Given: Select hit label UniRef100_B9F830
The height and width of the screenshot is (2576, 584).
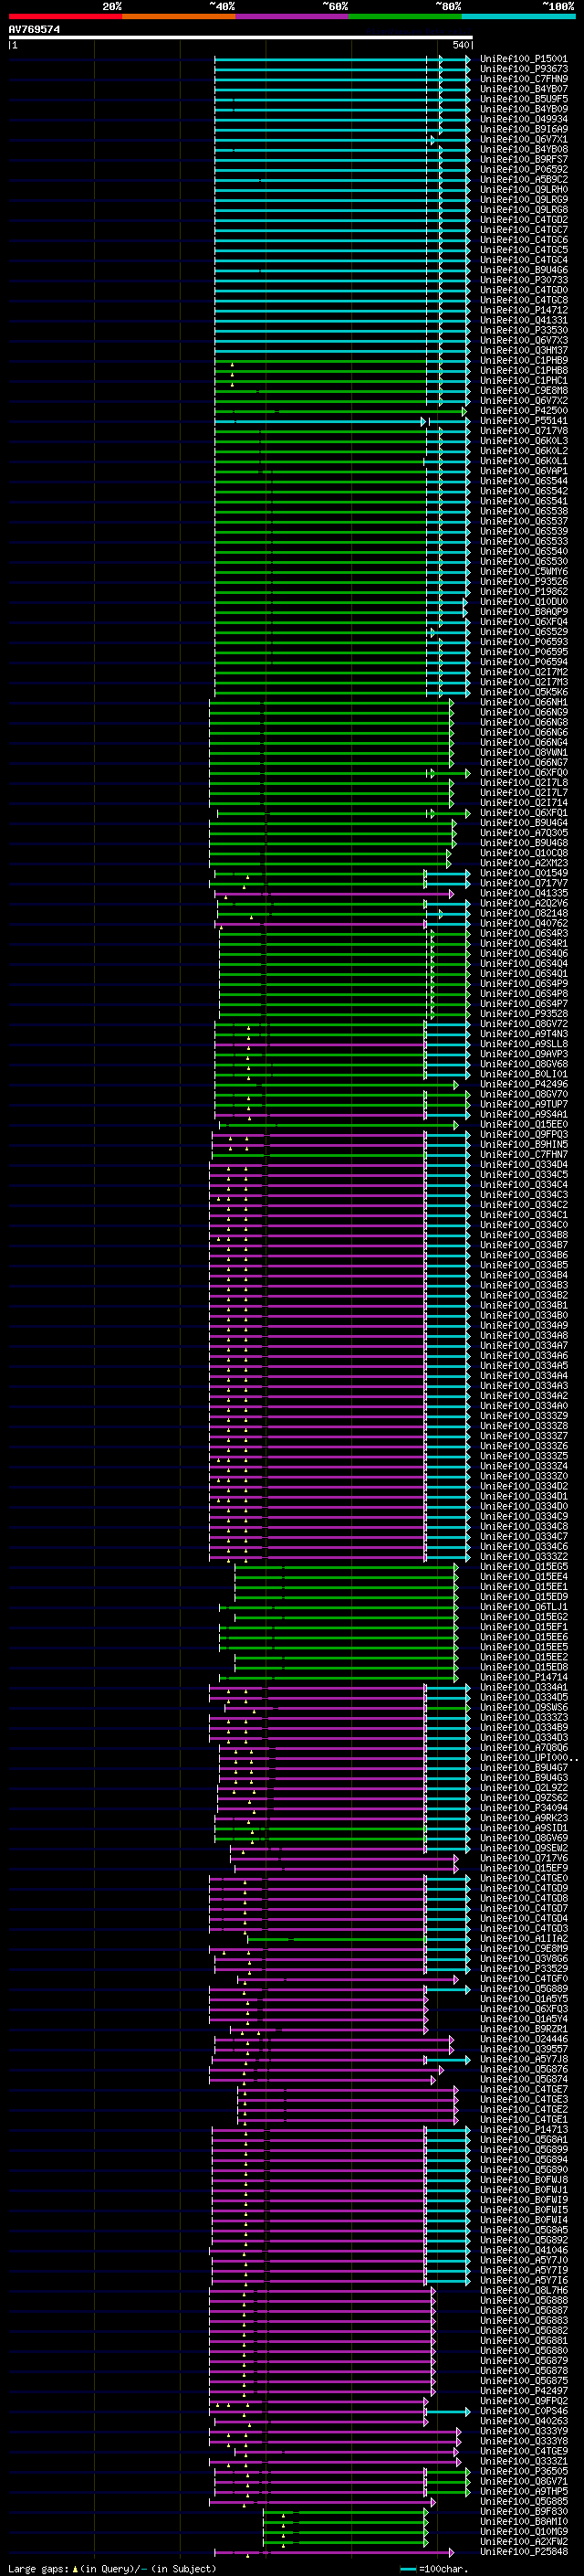Looking at the screenshot, I should pos(524,2510).
